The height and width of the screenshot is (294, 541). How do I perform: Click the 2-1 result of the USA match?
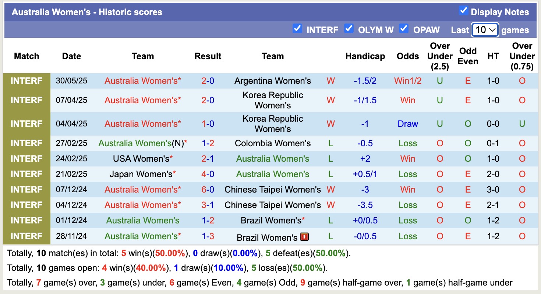point(208,159)
